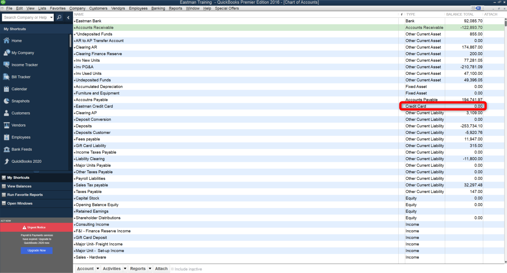Toggle the Include inactive checkbox
Screen dimensions: 507x273
tap(172, 269)
